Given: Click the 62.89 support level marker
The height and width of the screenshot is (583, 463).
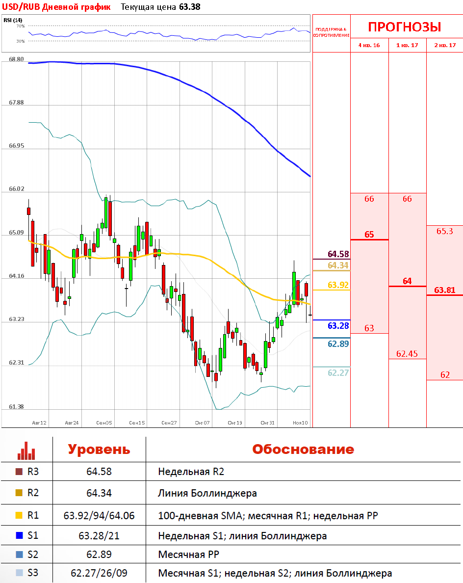Looking at the screenshot, I should tap(338, 344).
